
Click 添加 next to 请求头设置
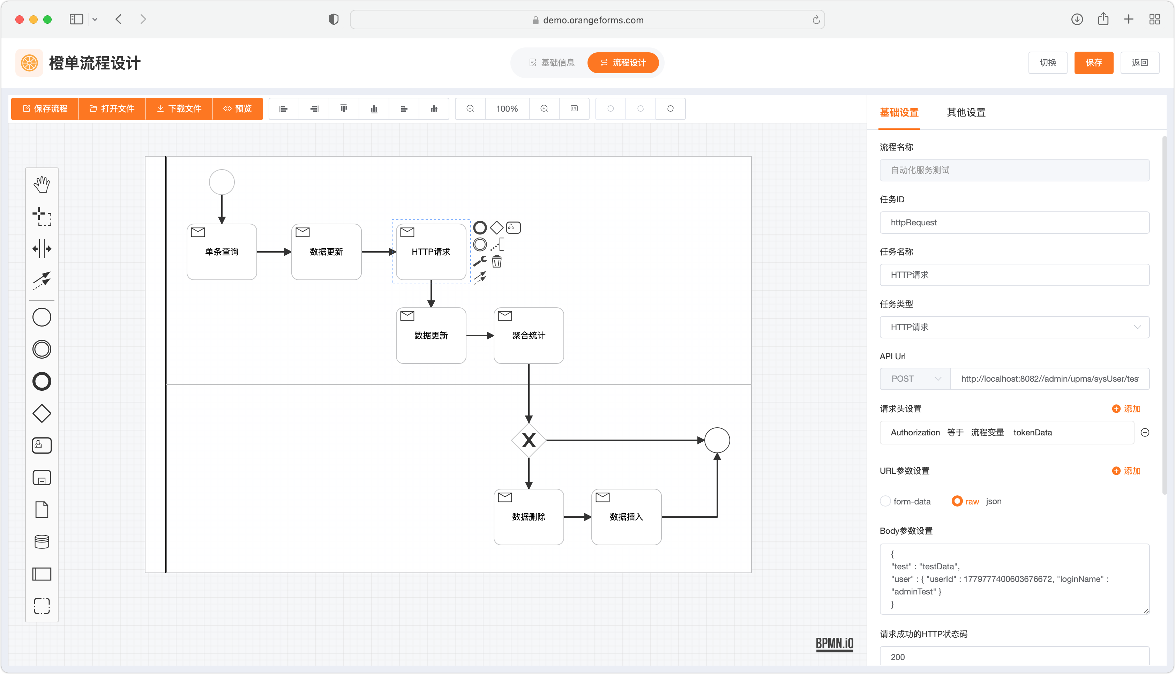tap(1126, 409)
